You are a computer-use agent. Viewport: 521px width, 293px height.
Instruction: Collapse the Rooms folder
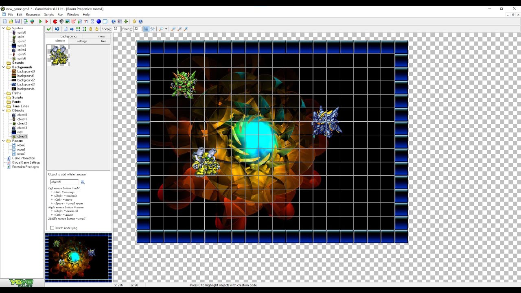pyautogui.click(x=3, y=141)
